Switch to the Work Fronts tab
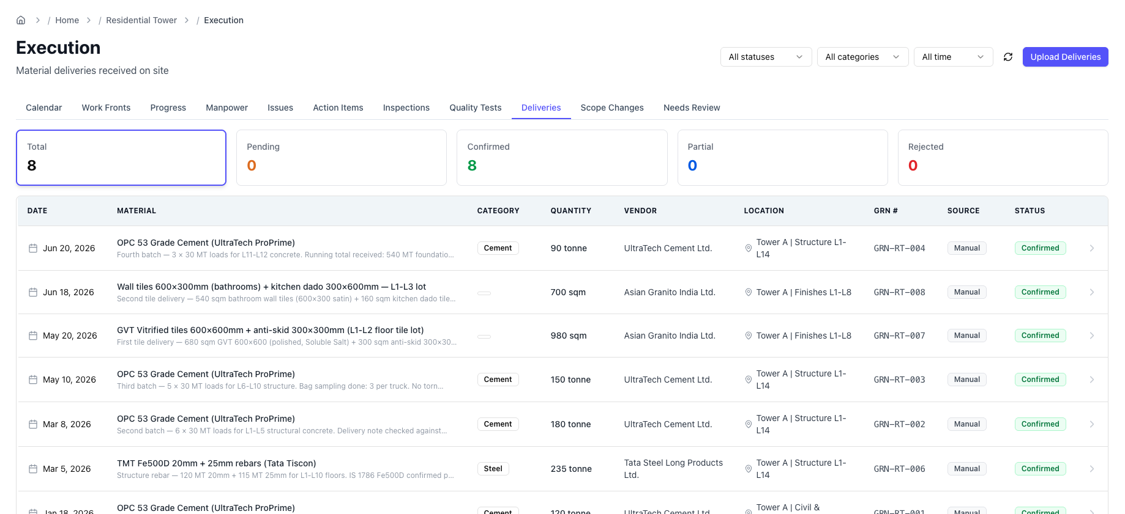The image size is (1125, 514). coord(106,108)
